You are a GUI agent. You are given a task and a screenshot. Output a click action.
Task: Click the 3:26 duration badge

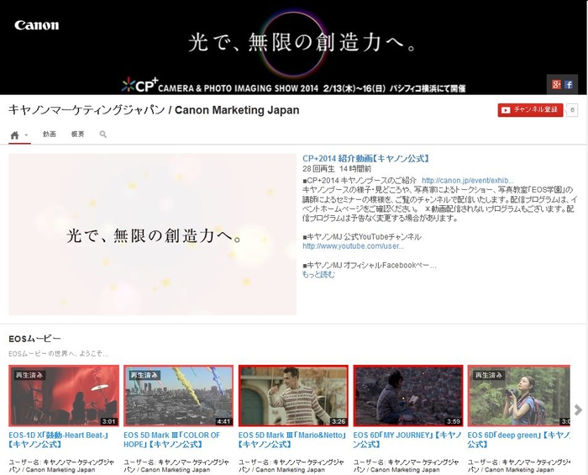(x=339, y=421)
